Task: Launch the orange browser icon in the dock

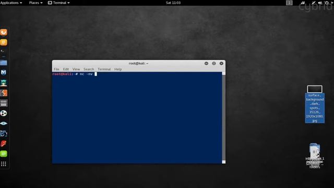Action: [4, 32]
